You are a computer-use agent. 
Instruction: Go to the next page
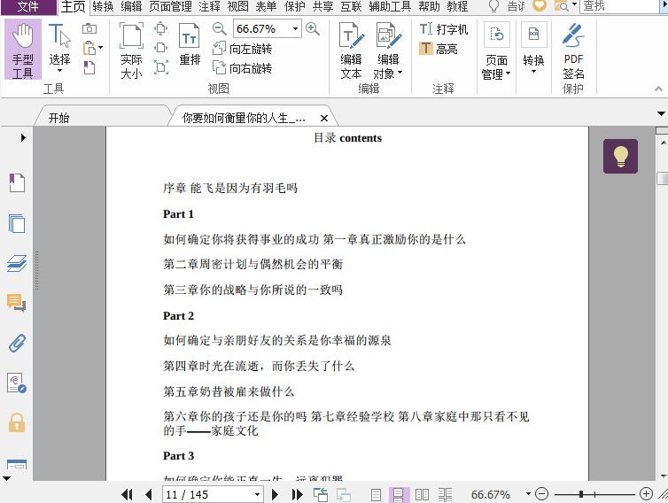[x=276, y=494]
